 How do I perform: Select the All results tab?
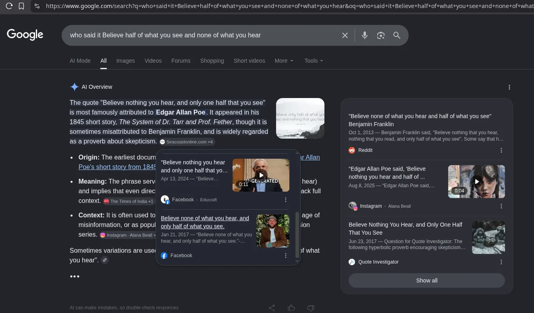pos(104,61)
